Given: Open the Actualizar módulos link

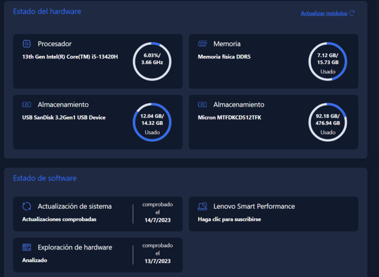Looking at the screenshot, I should (x=324, y=13).
